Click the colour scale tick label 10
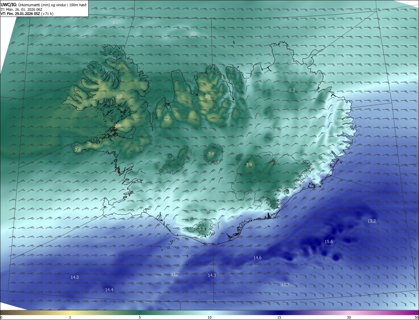Viewport: 419px width, 320px height. (x=209, y=317)
